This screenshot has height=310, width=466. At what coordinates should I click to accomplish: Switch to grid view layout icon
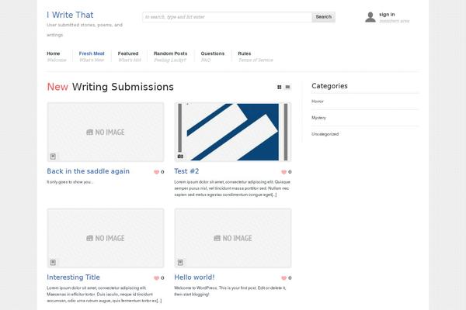pyautogui.click(x=279, y=87)
